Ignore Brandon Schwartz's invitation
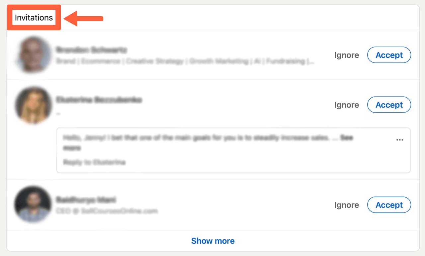The width and height of the screenshot is (425, 256). pos(347,55)
